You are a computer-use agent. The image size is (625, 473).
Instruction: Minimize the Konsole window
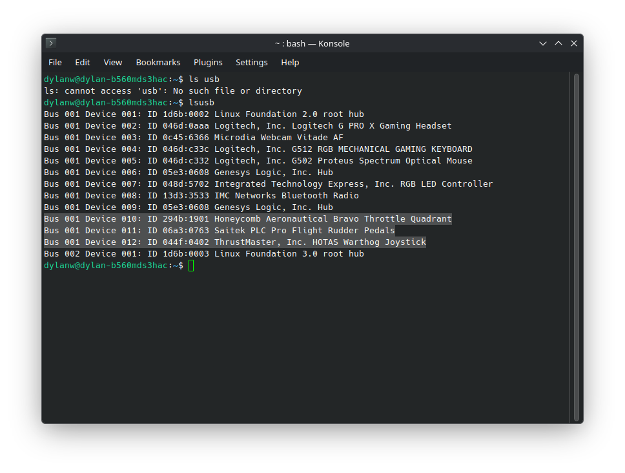pyautogui.click(x=543, y=43)
